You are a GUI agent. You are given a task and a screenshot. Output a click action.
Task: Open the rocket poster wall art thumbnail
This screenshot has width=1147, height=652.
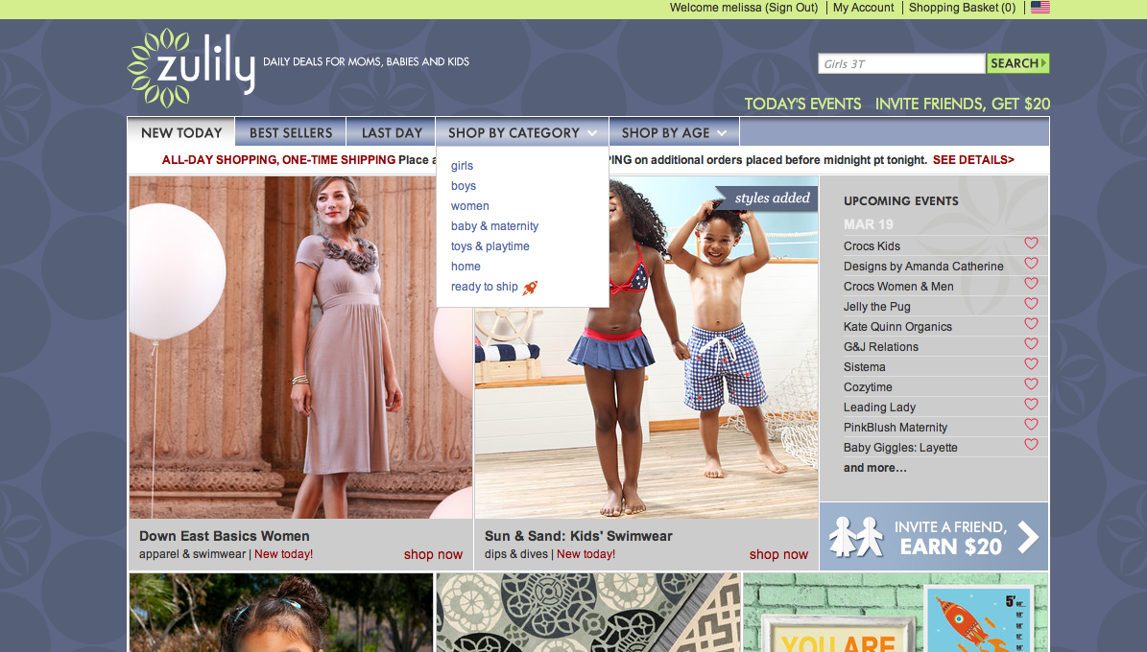point(896,613)
